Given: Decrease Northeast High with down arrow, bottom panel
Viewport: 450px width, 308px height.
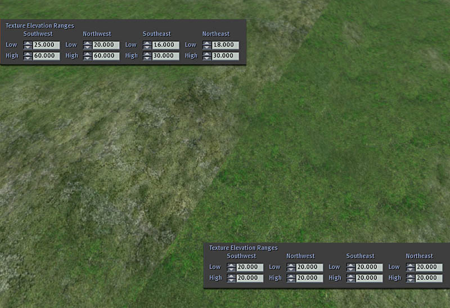Looking at the screenshot, I should point(411,280).
